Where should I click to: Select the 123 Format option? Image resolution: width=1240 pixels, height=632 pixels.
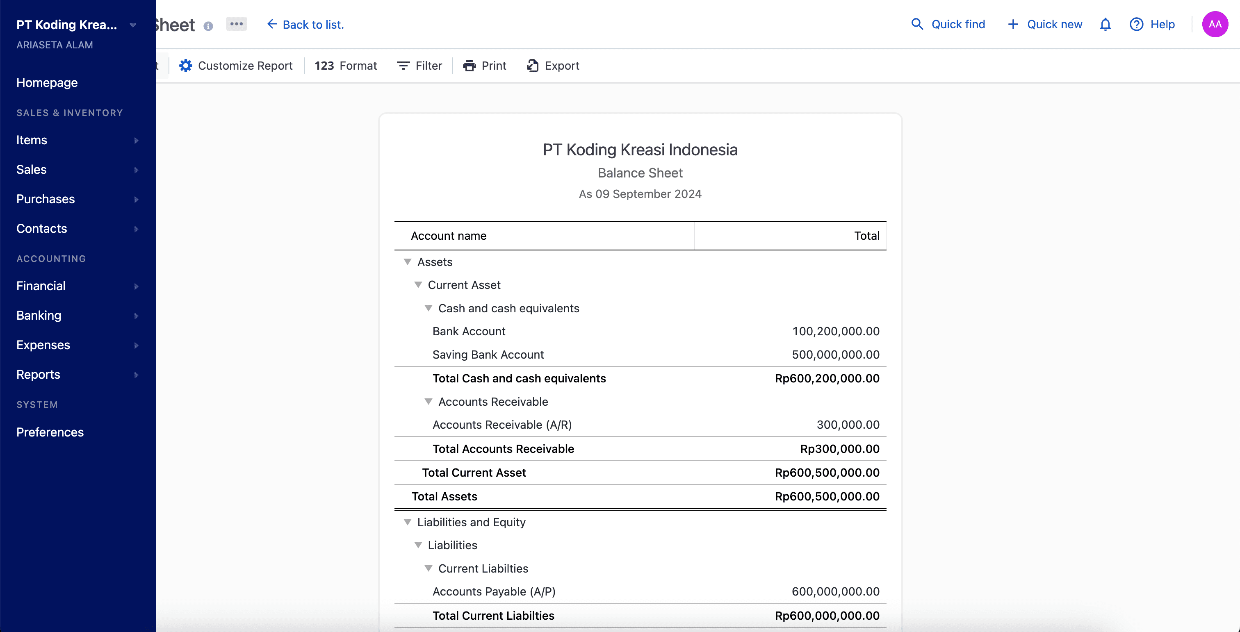(346, 66)
